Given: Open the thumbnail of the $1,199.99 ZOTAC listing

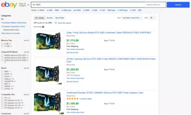Looking at the screenshot, I should 49,103.
